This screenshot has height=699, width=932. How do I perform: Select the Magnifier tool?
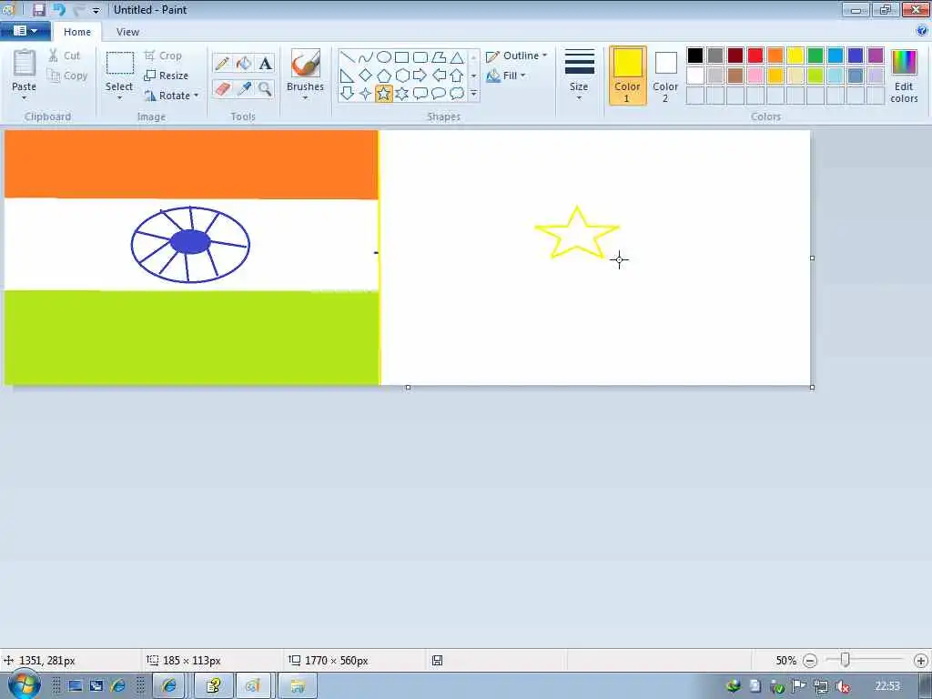265,89
